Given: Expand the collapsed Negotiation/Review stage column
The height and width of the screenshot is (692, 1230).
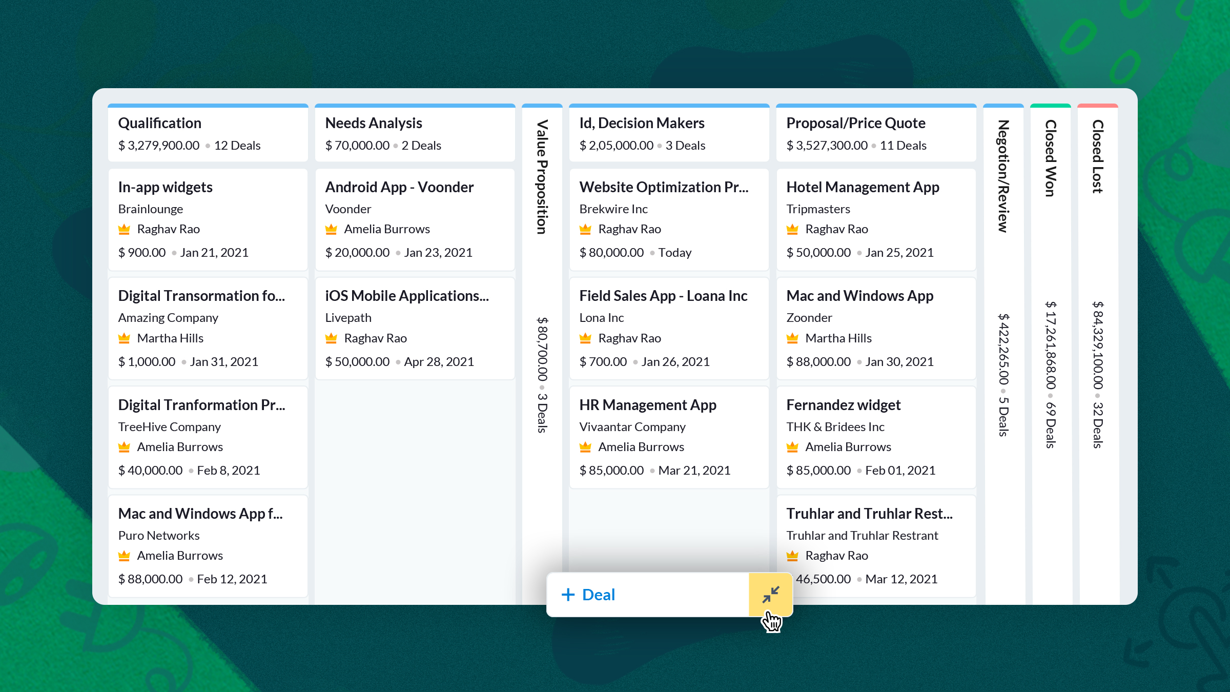Looking at the screenshot, I should 1003,176.
